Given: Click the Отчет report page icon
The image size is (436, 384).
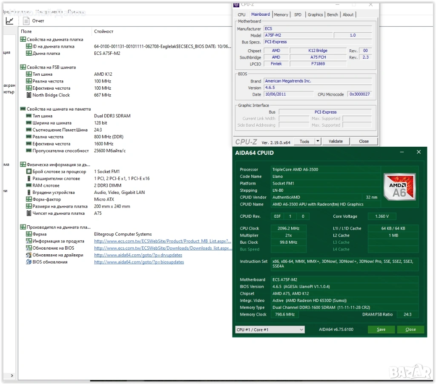Looking at the screenshot, I should 26,21.
